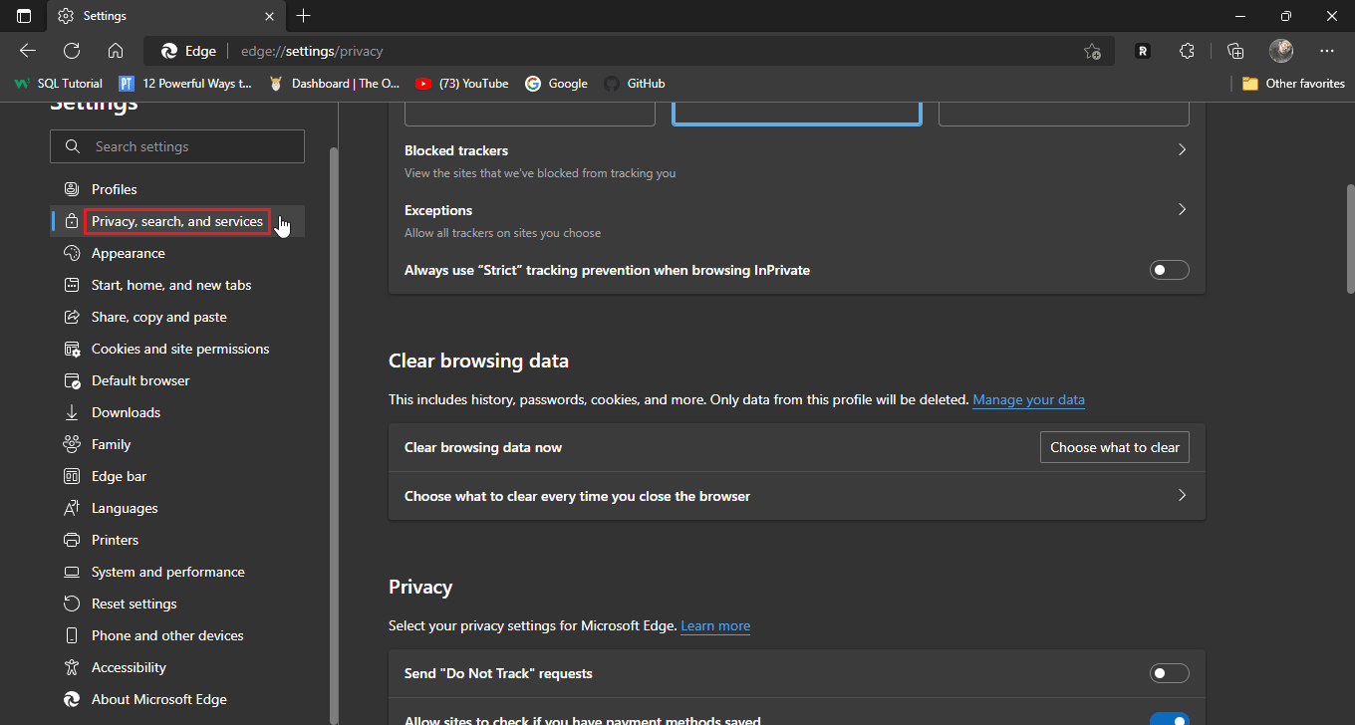Expand Choose what to clear on close
Screen dimensions: 1355x725
point(1182,496)
